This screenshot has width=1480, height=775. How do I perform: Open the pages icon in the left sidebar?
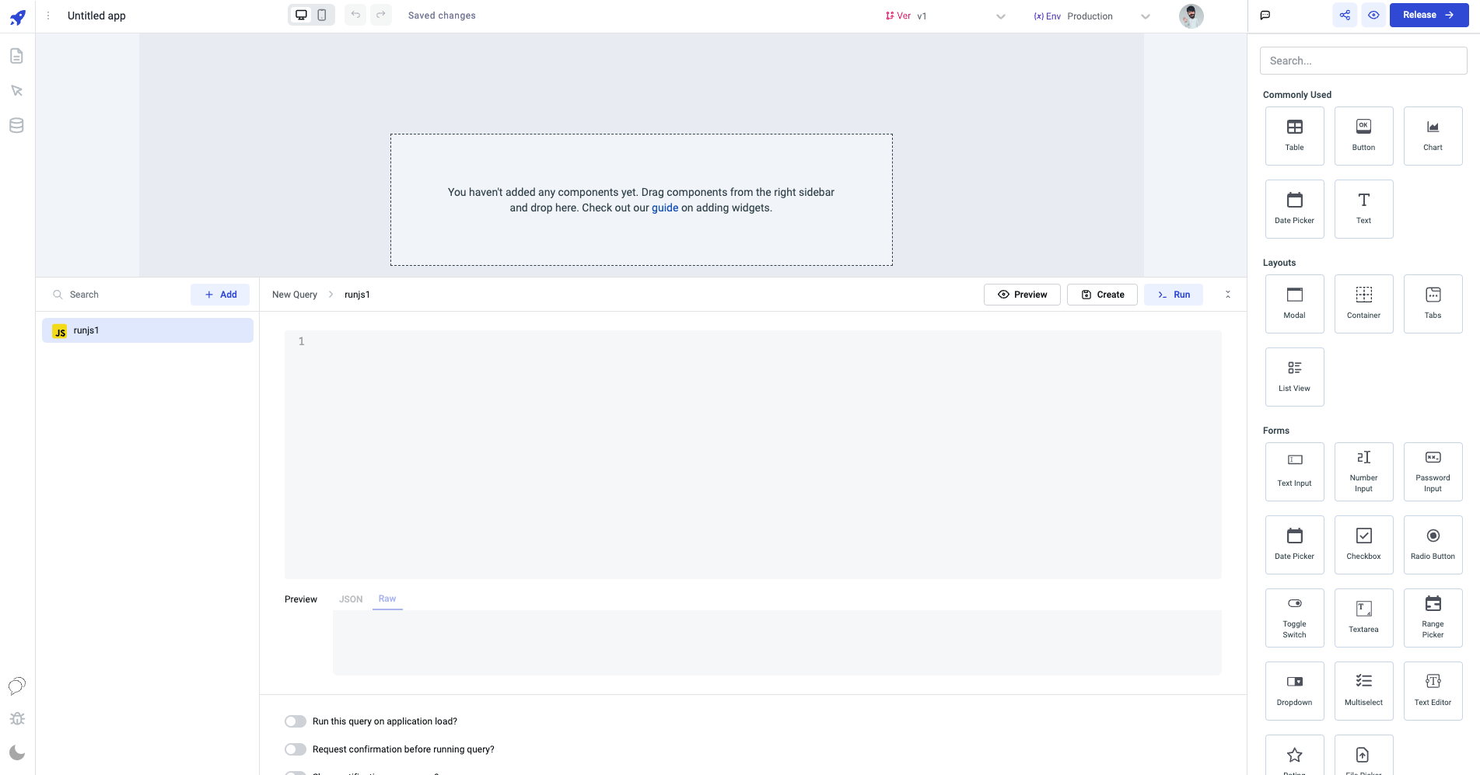pos(16,56)
